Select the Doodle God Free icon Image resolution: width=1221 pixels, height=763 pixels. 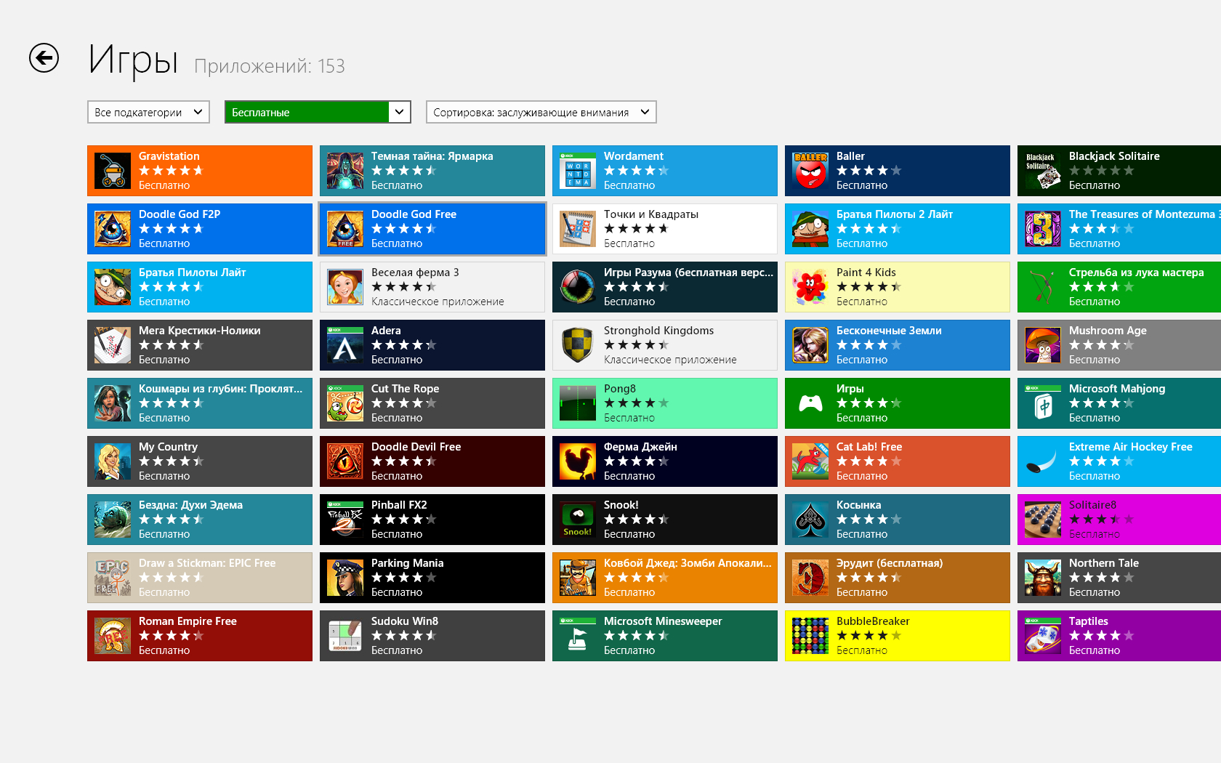(x=345, y=229)
